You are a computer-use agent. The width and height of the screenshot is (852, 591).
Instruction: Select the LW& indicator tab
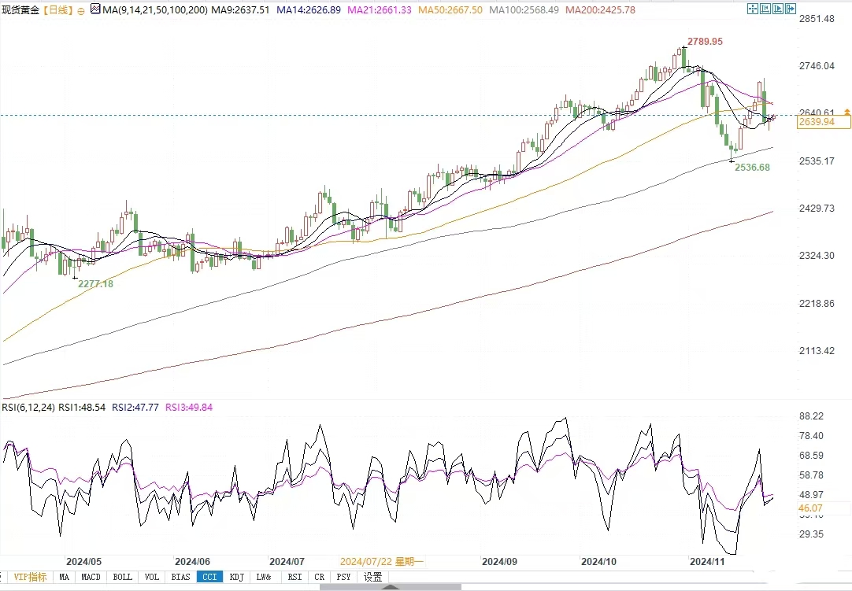coord(264,577)
